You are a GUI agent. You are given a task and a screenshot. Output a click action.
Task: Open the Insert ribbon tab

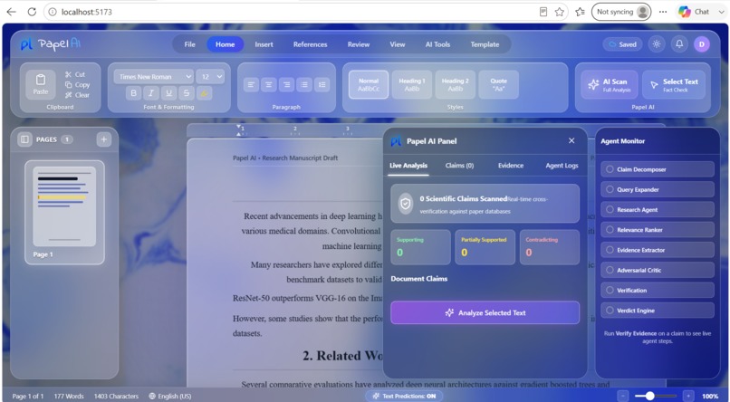(264, 44)
